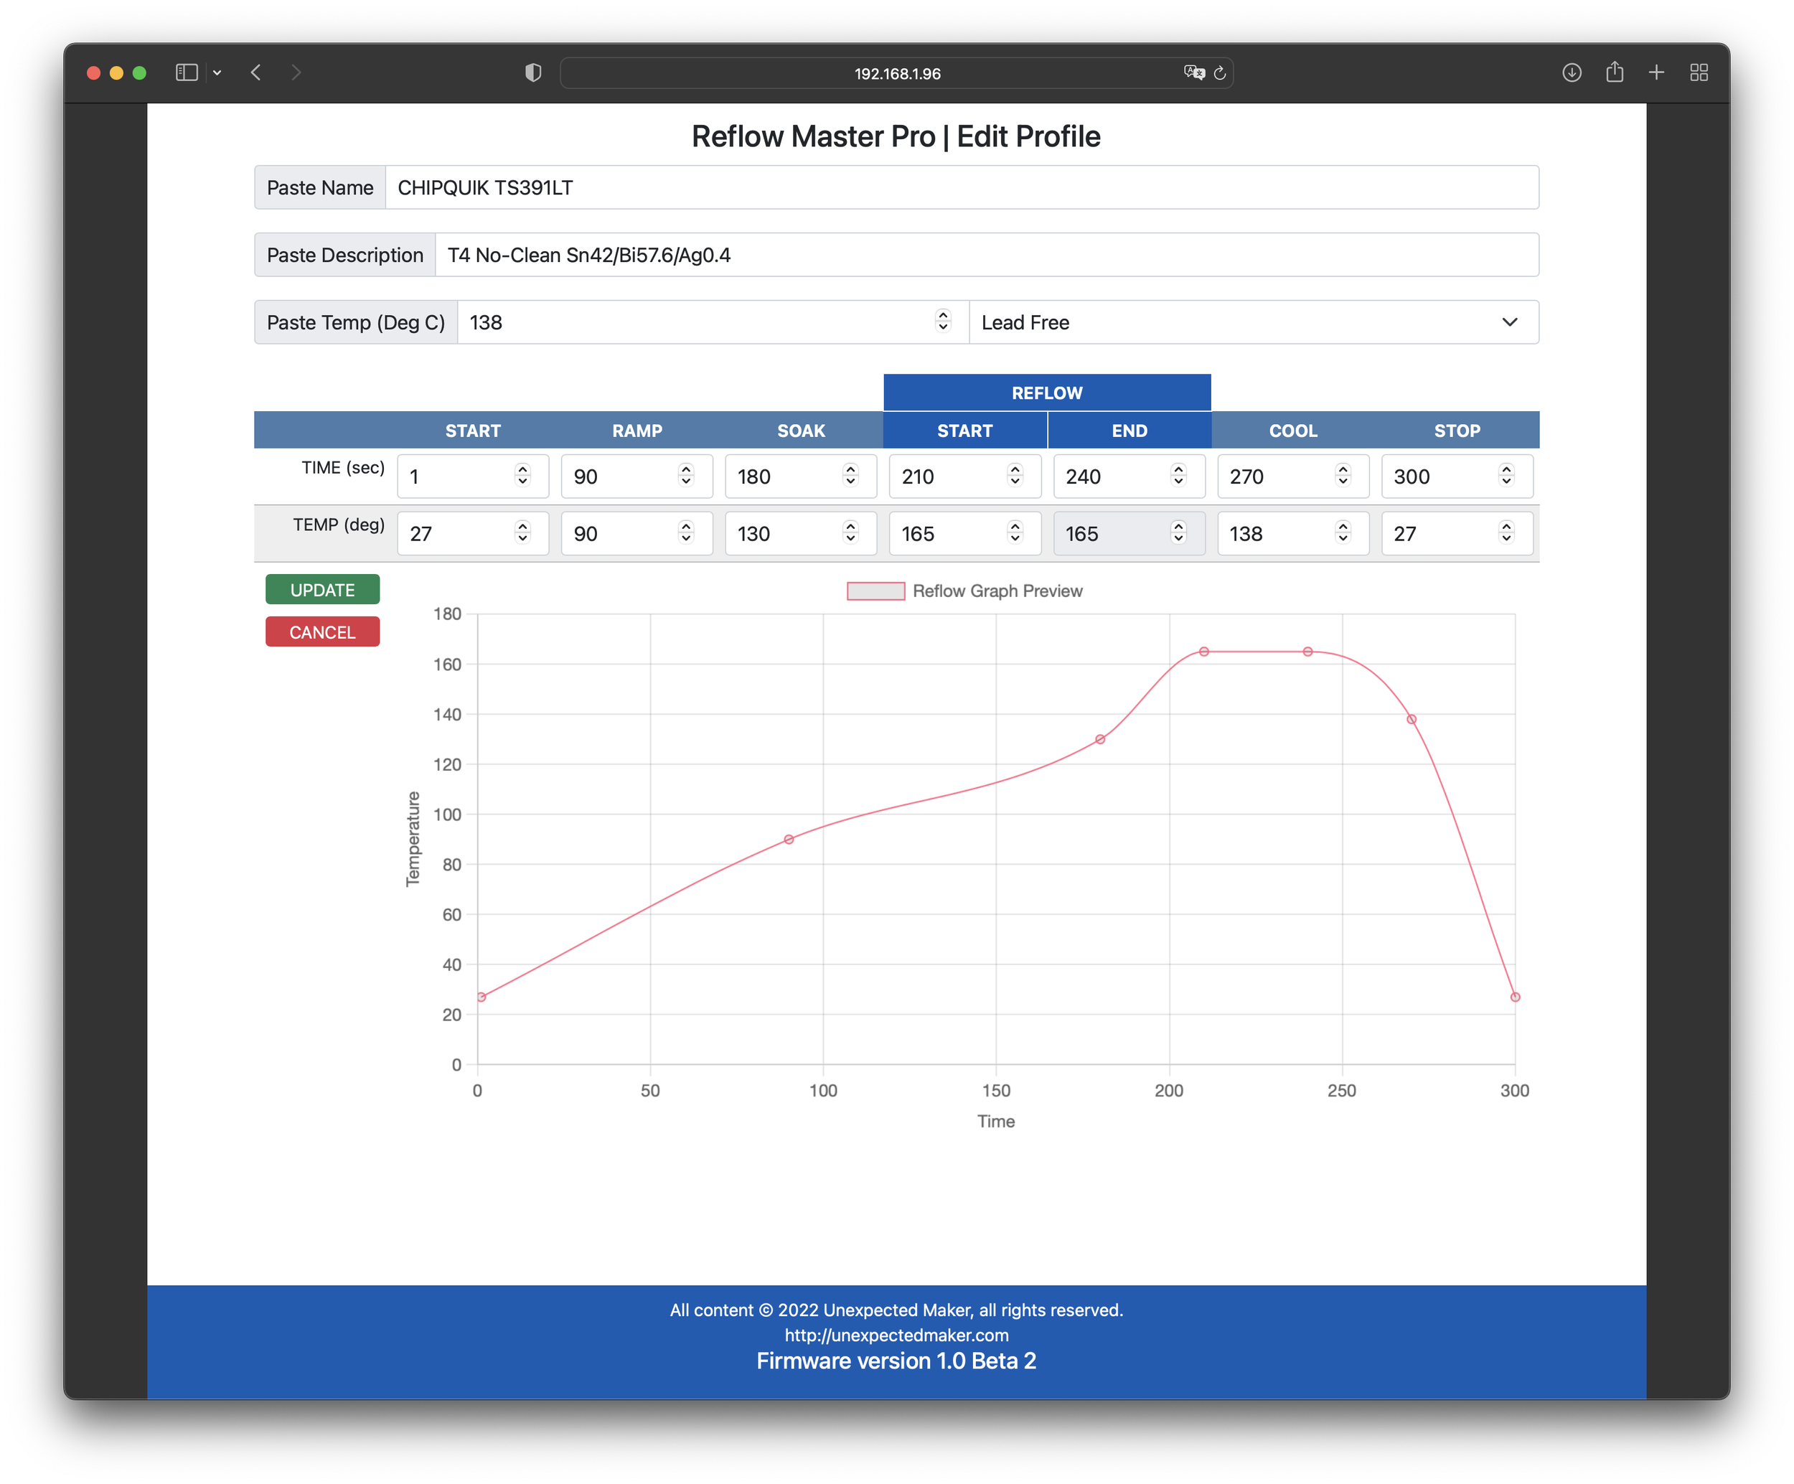Reload the page

pyautogui.click(x=1220, y=72)
